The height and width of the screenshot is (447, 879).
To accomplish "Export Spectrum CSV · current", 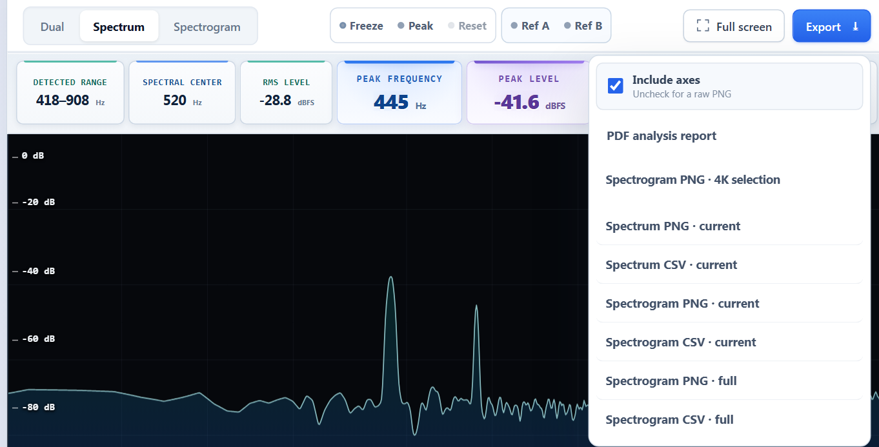I will 729,265.
